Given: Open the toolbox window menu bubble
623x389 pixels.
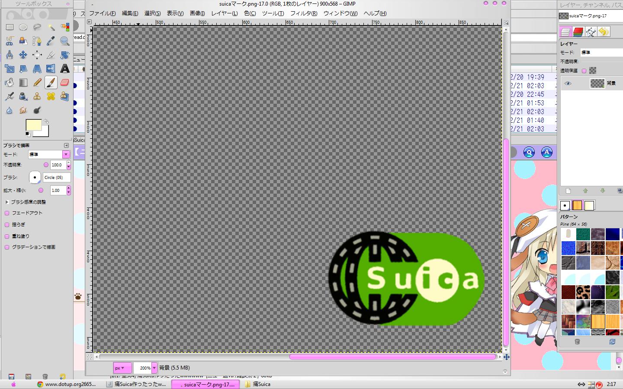Looking at the screenshot, I should coord(67,3).
